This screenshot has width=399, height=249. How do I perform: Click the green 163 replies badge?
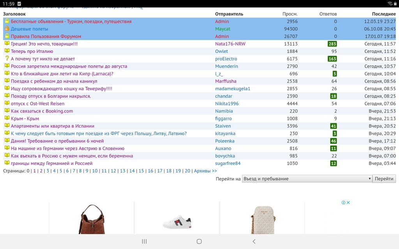tap(332, 59)
